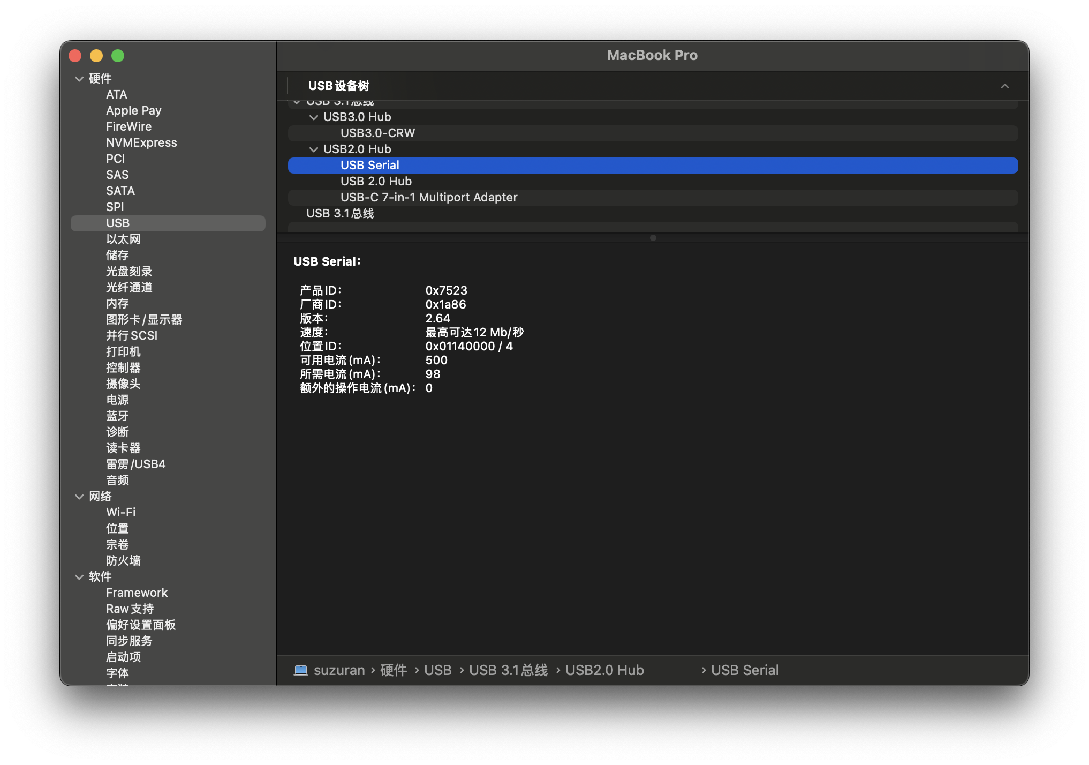Select Raw 支持 under 软件
Screen dimensions: 1089x765
pos(168,609)
